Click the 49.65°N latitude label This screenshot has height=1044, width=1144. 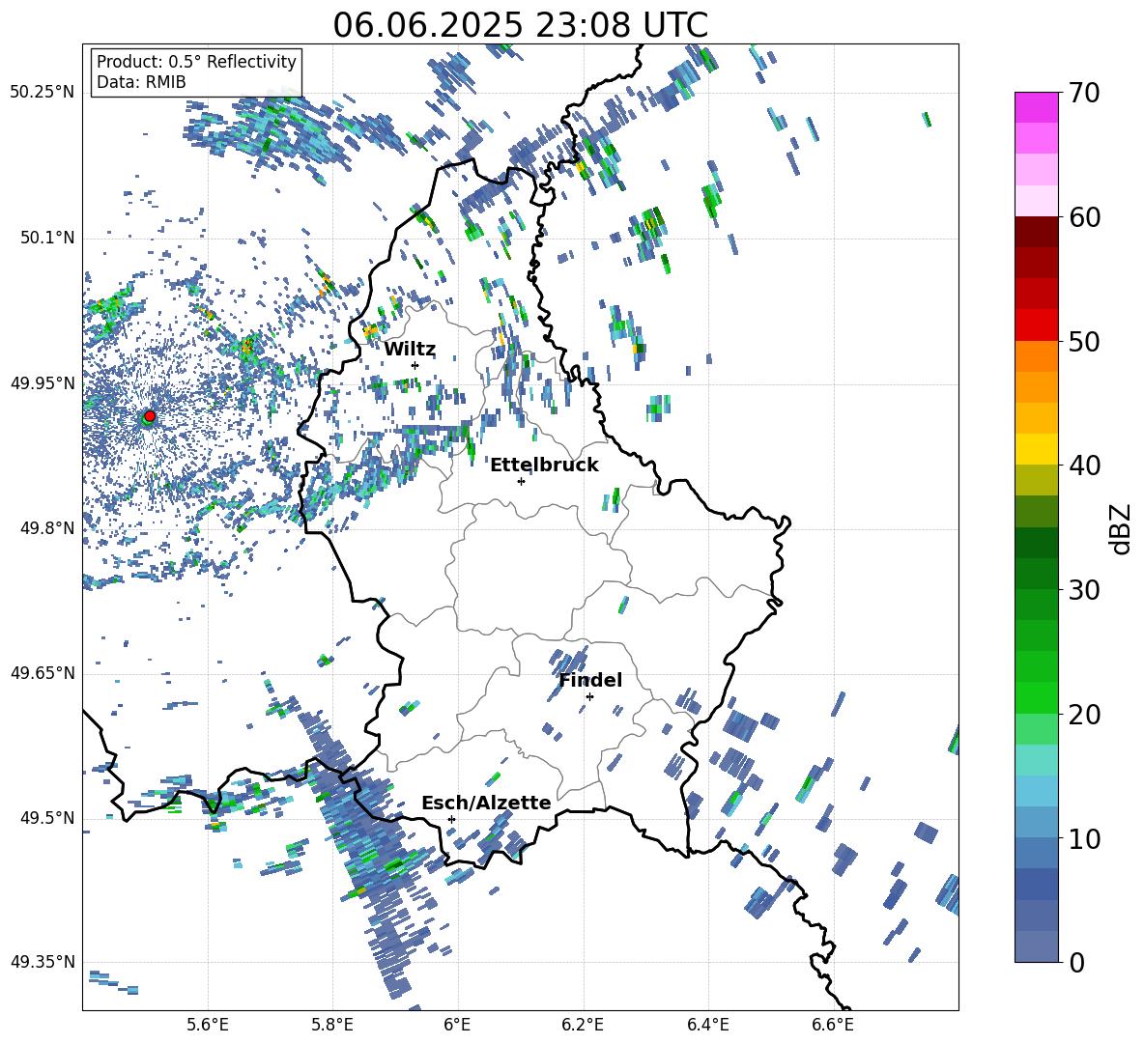43,672
